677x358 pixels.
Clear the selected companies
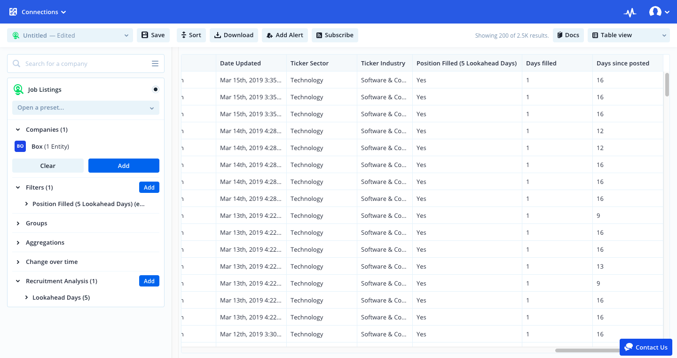coord(47,166)
